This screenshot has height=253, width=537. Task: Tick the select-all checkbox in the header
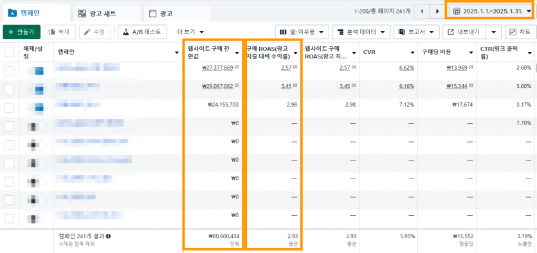pos(9,52)
